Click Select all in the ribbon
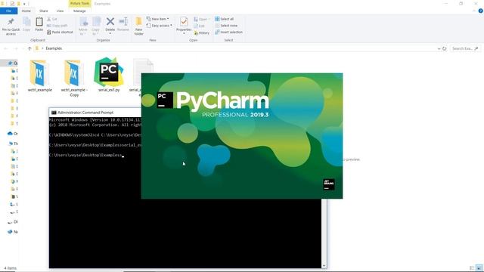484x272 pixels. click(225, 19)
